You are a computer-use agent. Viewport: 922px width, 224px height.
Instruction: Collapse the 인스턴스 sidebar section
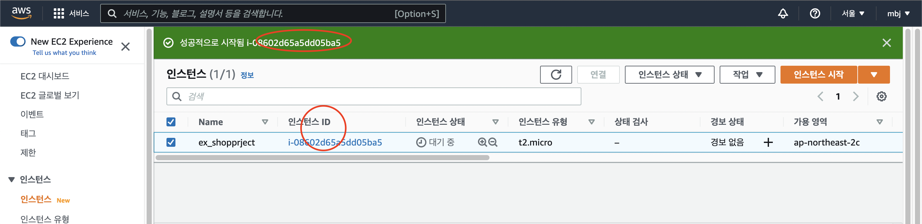coord(12,179)
